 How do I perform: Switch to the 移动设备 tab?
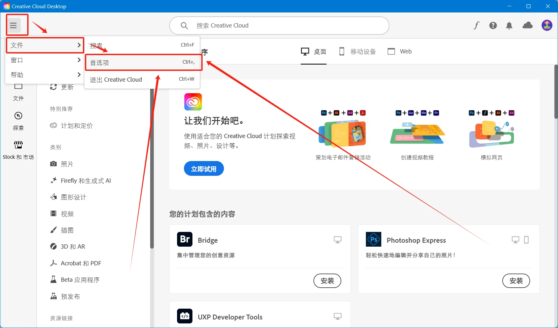pyautogui.click(x=357, y=51)
